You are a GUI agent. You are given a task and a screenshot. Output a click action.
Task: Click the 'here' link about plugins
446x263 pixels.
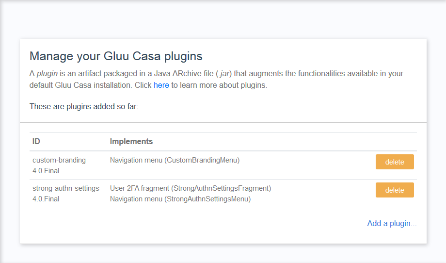point(161,85)
